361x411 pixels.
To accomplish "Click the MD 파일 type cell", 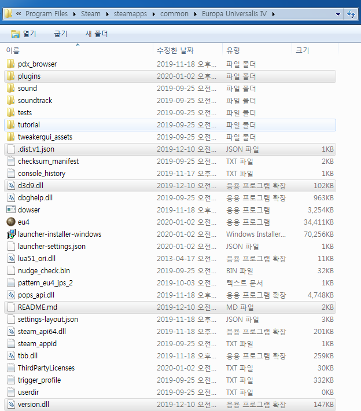I will point(240,307).
